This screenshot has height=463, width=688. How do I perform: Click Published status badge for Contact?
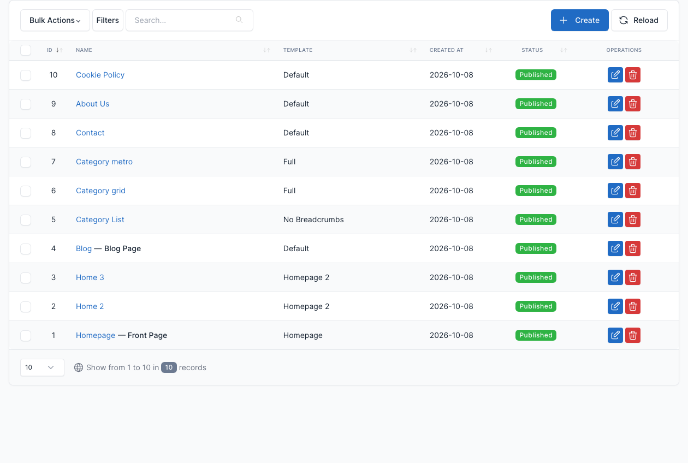coord(536,133)
